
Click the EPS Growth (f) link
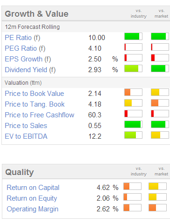[x=28, y=59]
